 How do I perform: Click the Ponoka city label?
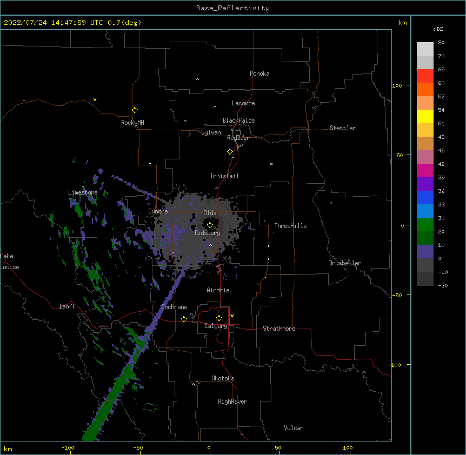point(259,73)
